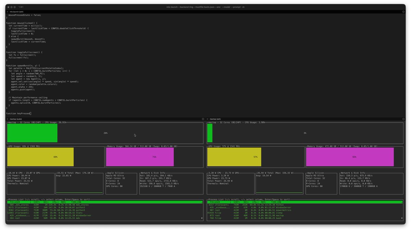Viewport: 411px width, 231px height.
Task: Open pane menu icon for mactop (sudo) pane
Action: pyautogui.click(x=203, y=119)
